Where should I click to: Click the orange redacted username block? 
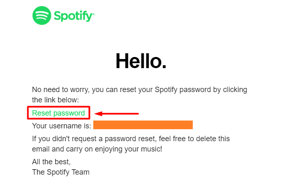tap(143, 125)
